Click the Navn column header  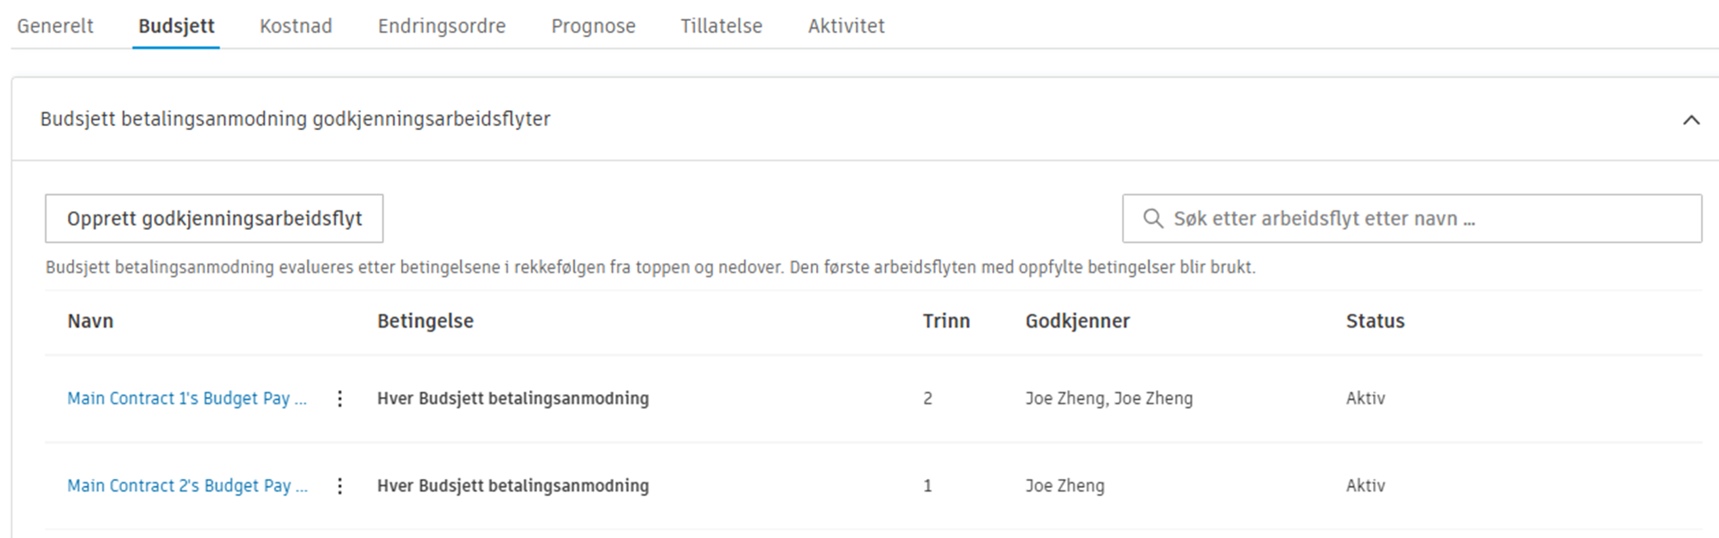pyautogui.click(x=90, y=321)
